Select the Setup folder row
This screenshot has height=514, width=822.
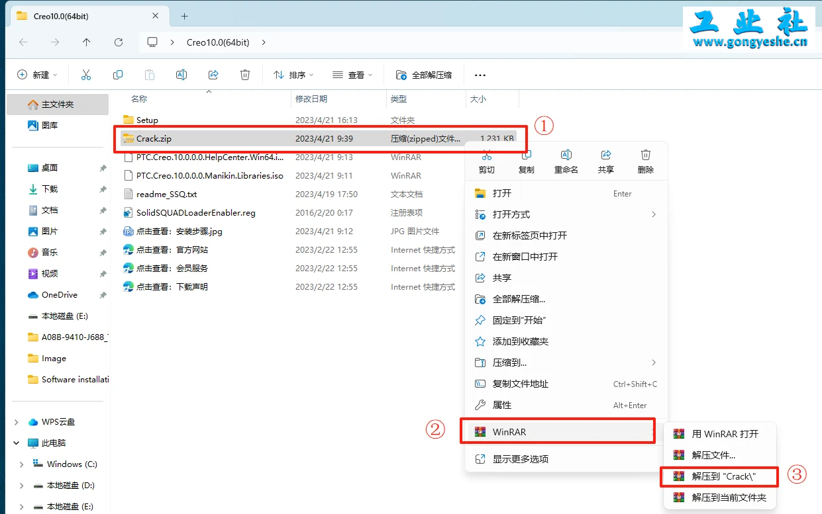318,120
